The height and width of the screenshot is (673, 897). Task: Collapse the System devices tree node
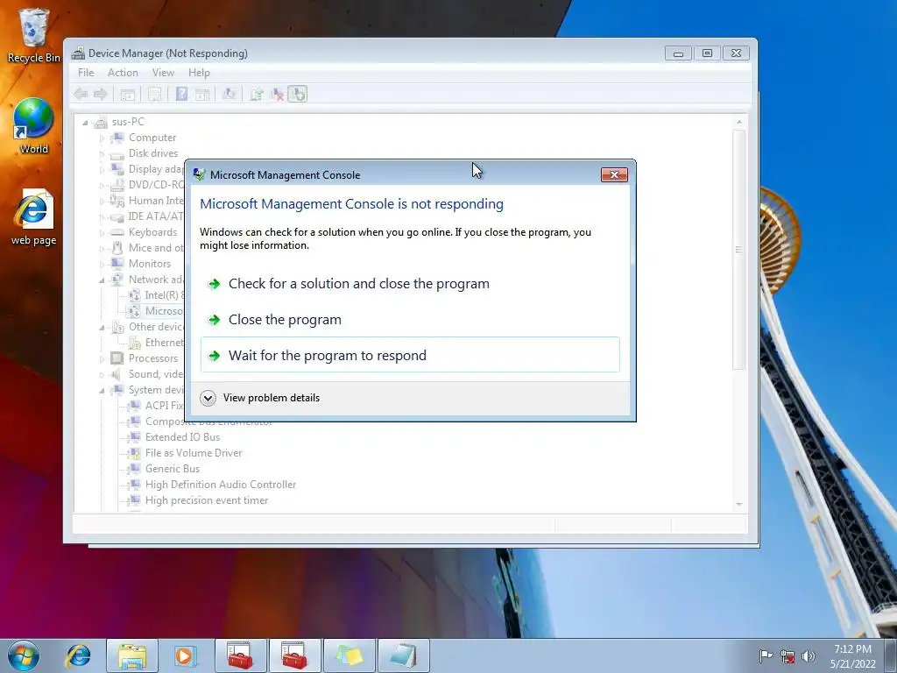[102, 391]
